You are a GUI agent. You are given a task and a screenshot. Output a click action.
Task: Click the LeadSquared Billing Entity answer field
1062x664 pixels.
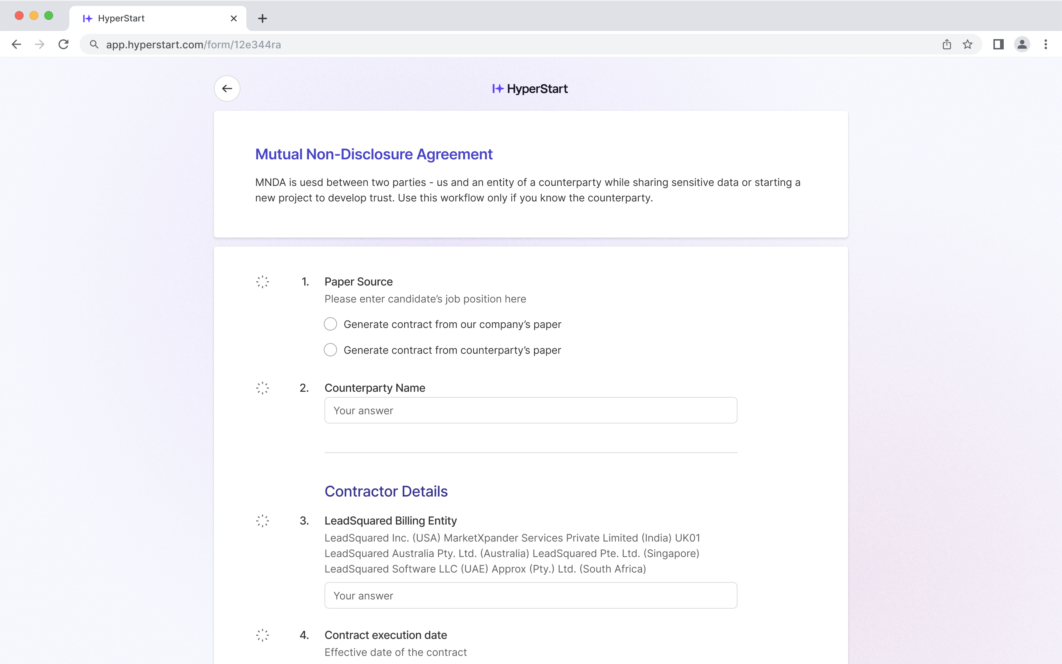[531, 595]
